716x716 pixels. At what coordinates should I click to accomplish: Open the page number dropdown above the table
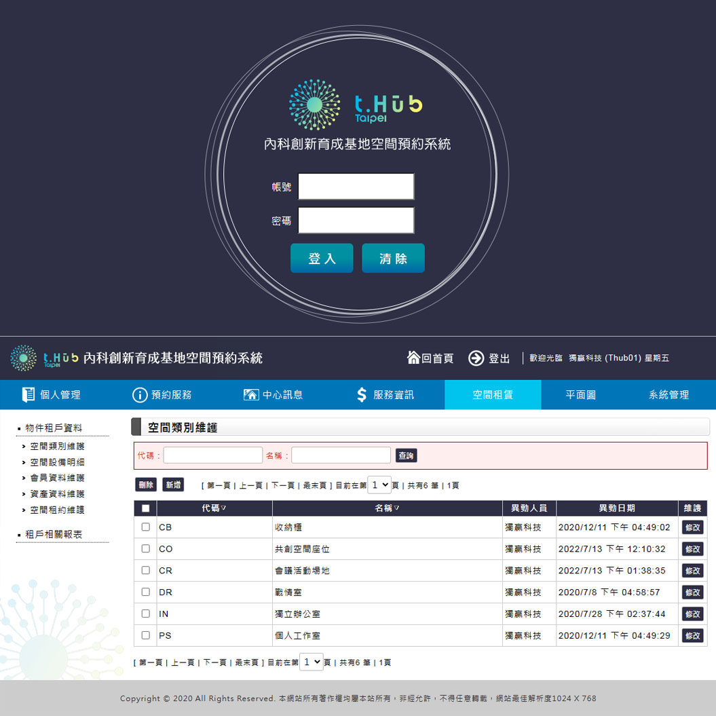point(379,485)
